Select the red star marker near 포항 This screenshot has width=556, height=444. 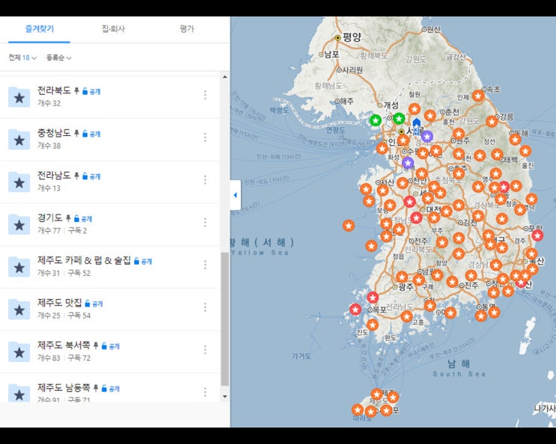(537, 235)
